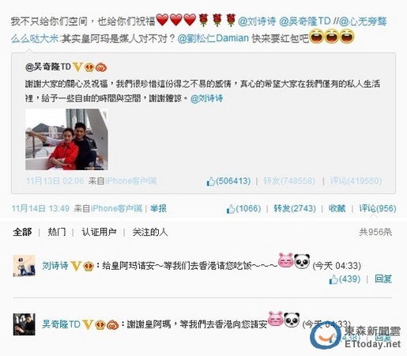Like the quoted post showing 506413

pos(228,181)
